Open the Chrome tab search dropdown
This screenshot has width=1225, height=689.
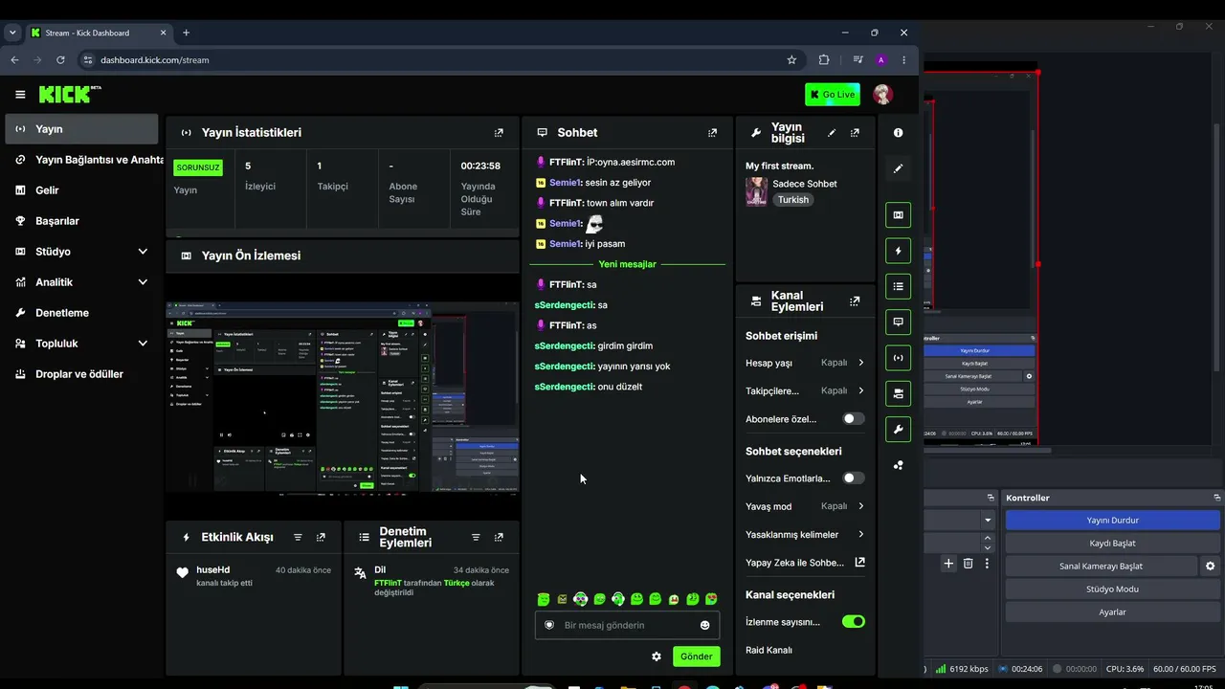click(x=12, y=33)
